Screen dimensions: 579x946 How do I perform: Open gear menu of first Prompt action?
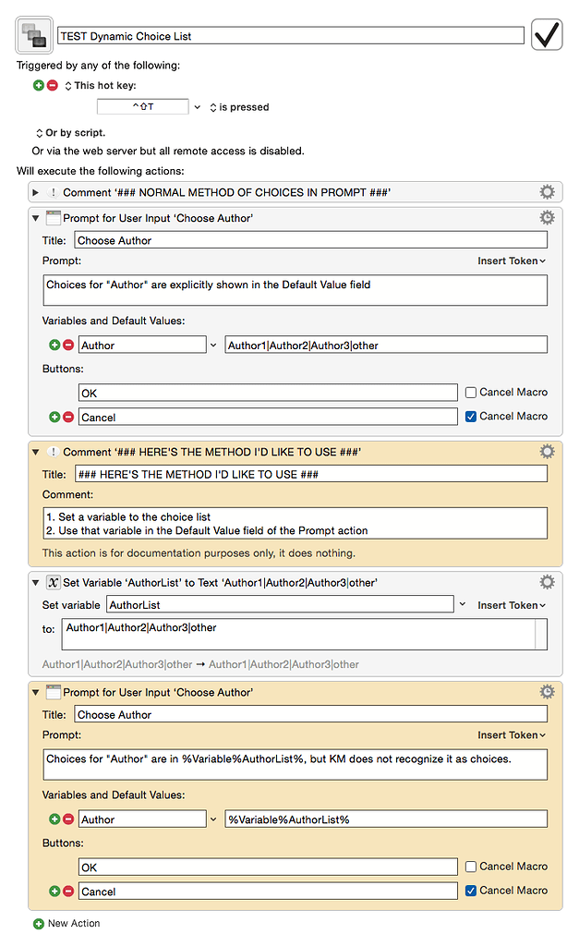click(547, 217)
